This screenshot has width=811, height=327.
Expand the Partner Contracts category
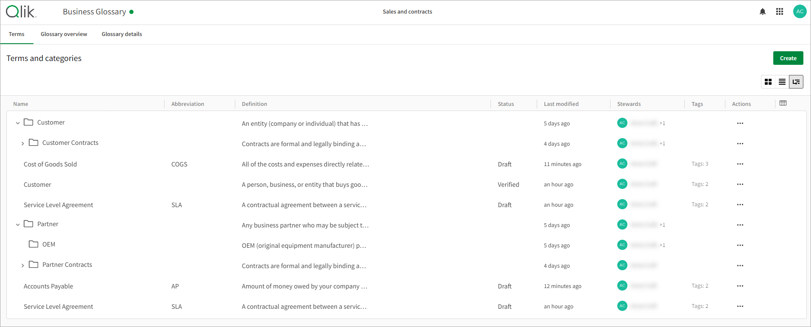pyautogui.click(x=23, y=266)
